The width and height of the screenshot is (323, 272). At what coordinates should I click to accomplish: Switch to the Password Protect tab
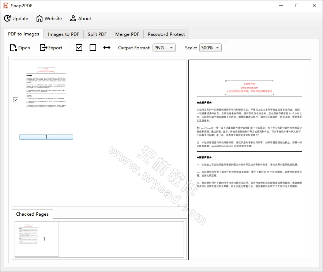pos(166,34)
